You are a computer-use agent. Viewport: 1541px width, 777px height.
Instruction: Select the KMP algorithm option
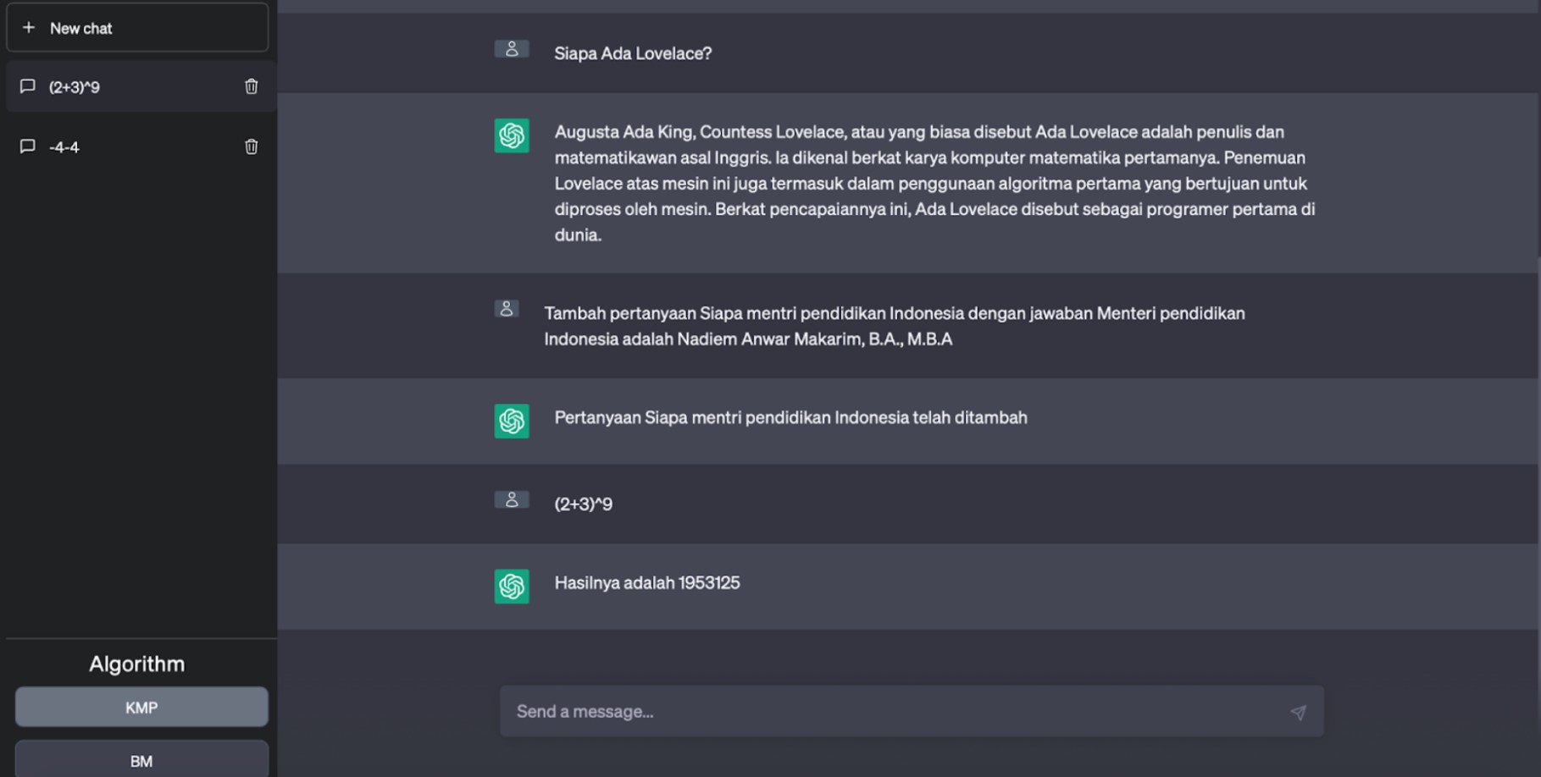141,708
